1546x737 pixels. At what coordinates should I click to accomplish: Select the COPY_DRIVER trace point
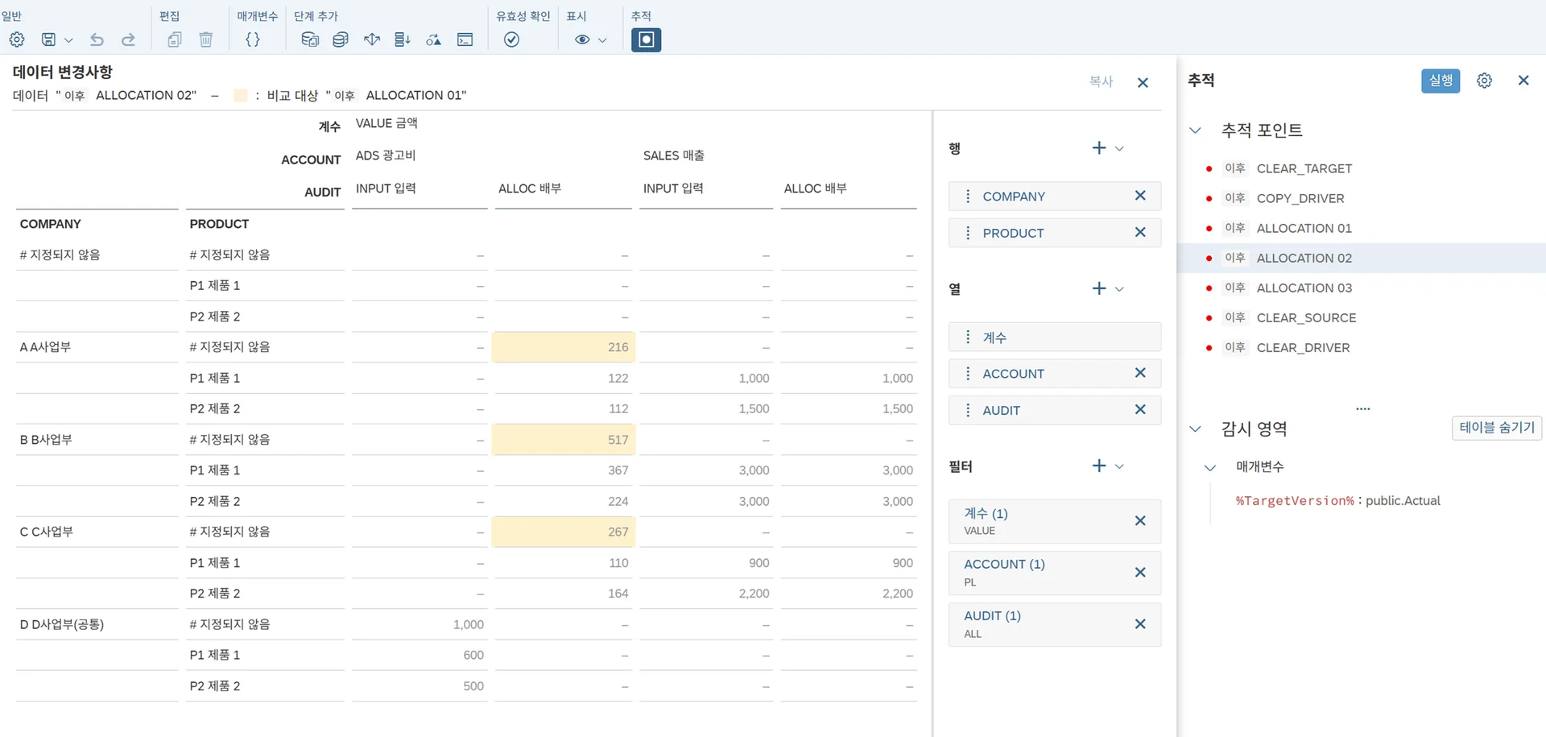click(x=1300, y=199)
